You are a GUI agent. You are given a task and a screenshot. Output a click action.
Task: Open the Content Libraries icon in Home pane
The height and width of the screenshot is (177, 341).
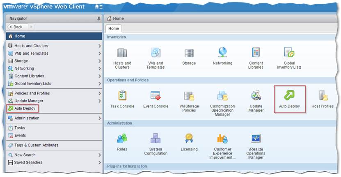256,53
